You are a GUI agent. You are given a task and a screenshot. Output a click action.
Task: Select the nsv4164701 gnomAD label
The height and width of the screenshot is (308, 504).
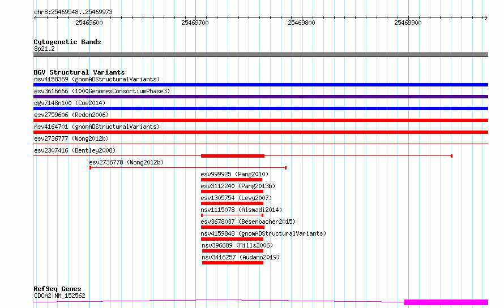point(97,127)
